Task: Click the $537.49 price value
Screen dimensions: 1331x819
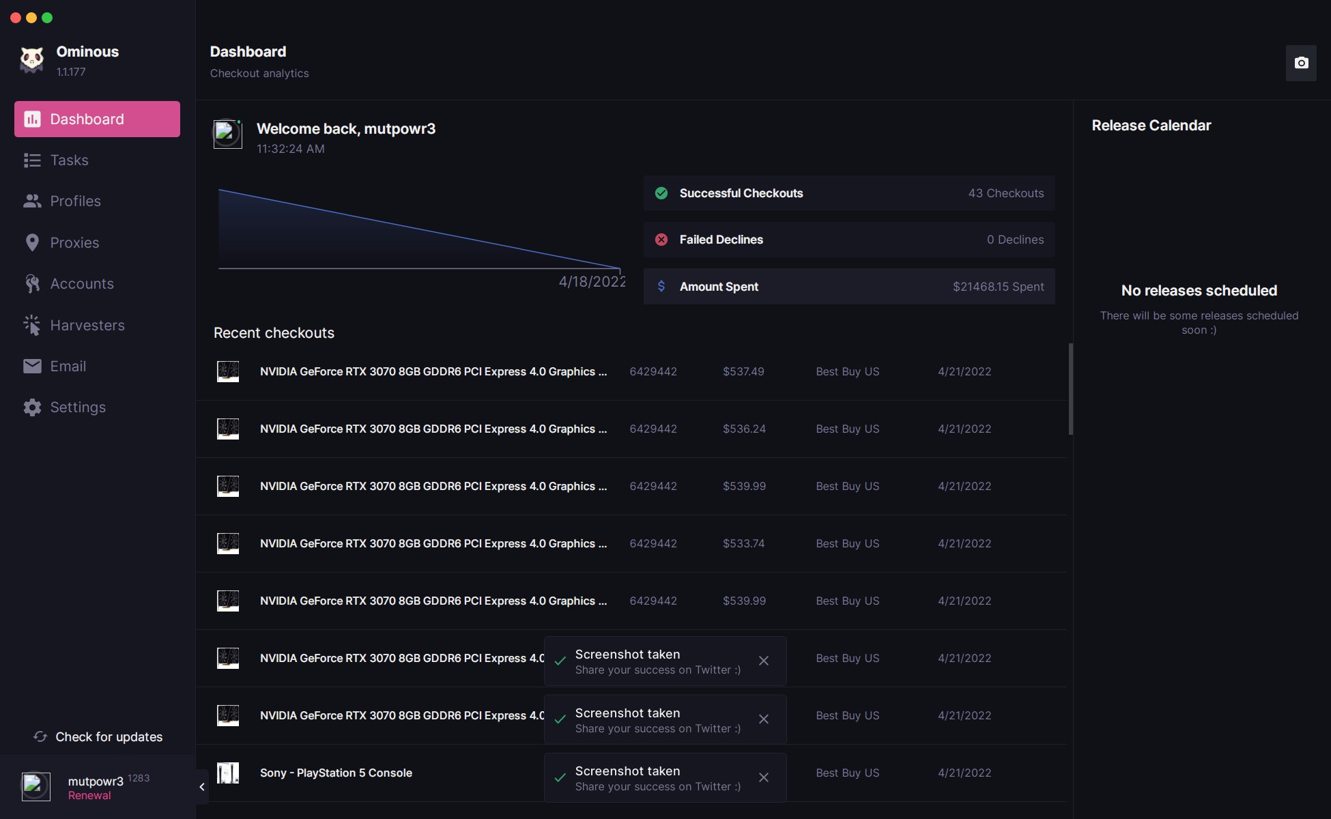Action: coord(743,372)
